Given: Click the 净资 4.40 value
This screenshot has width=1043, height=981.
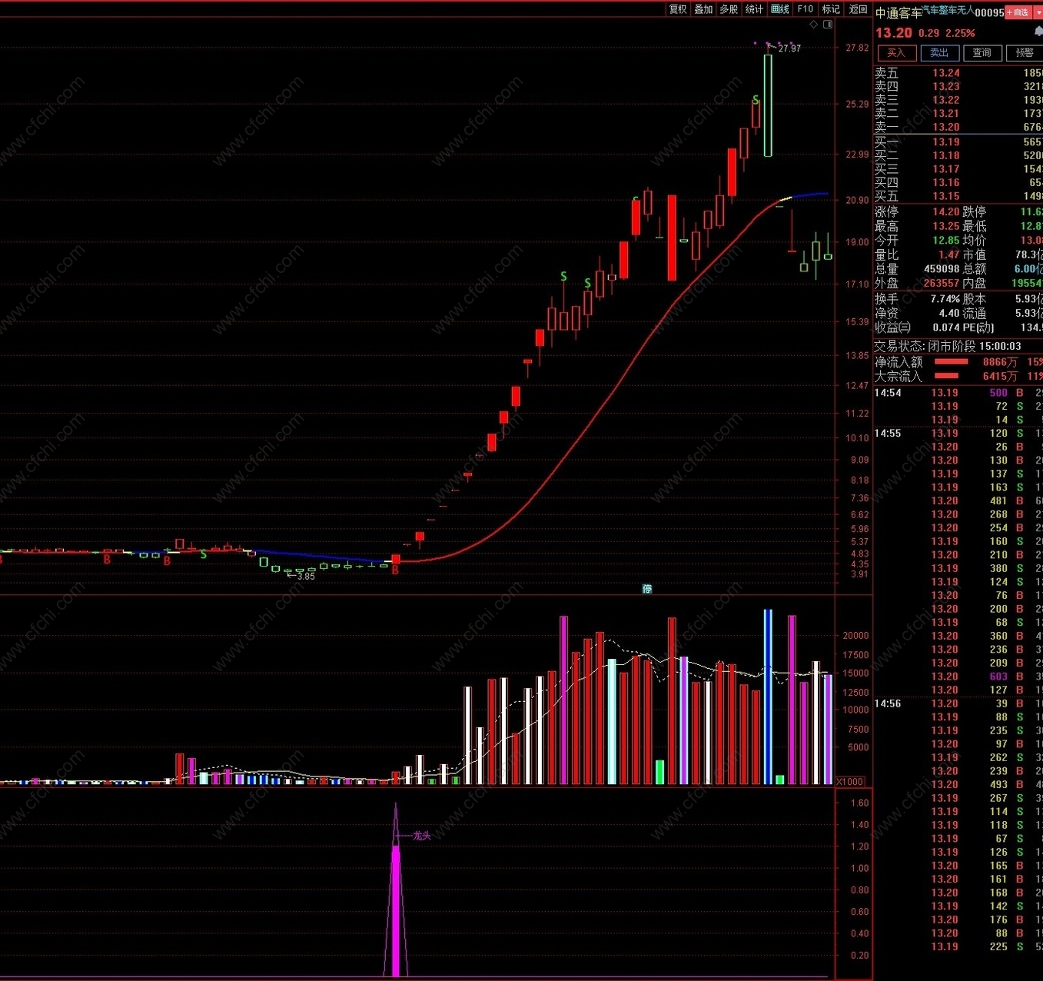Looking at the screenshot, I should coord(948,313).
